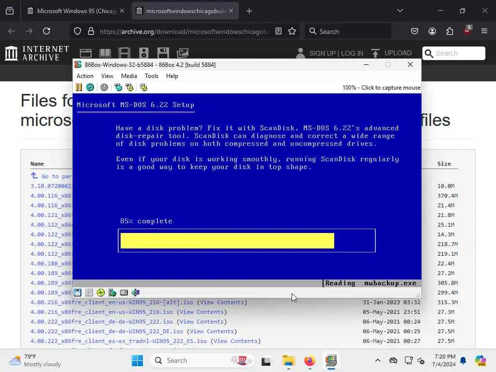Open the View menu in 86Box
The height and width of the screenshot is (372, 496).
click(x=107, y=76)
